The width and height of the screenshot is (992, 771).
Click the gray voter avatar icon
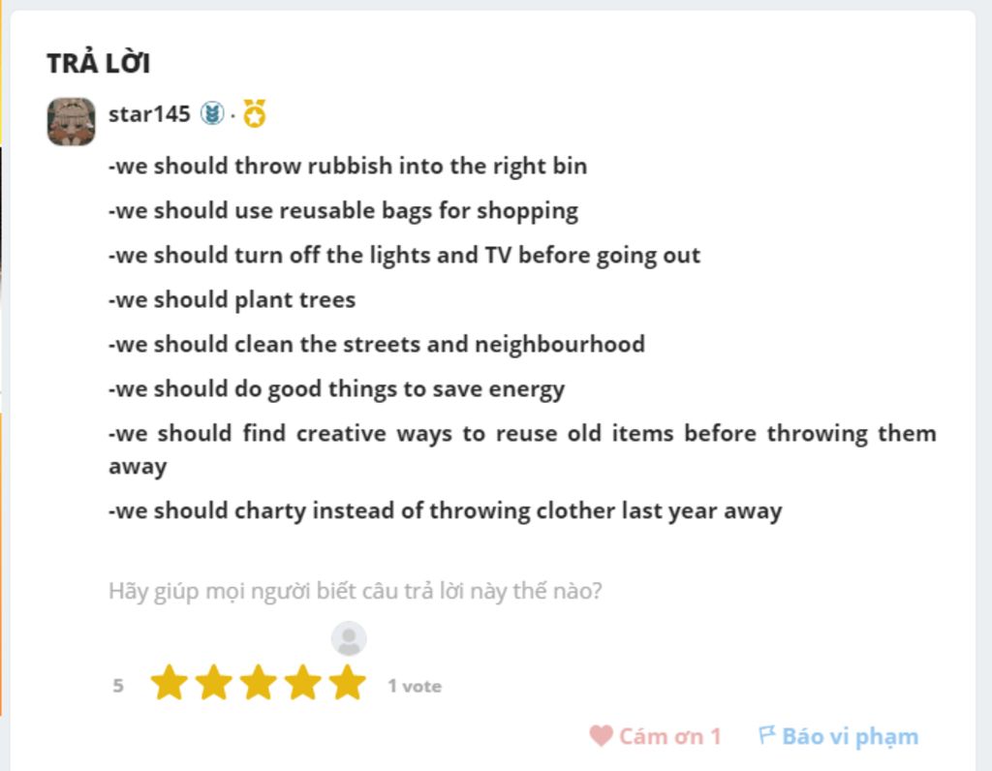pos(349,639)
